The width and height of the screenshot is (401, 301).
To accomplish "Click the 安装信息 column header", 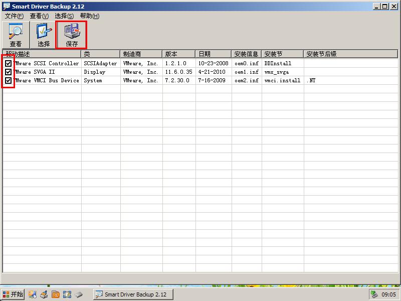I will pos(247,54).
